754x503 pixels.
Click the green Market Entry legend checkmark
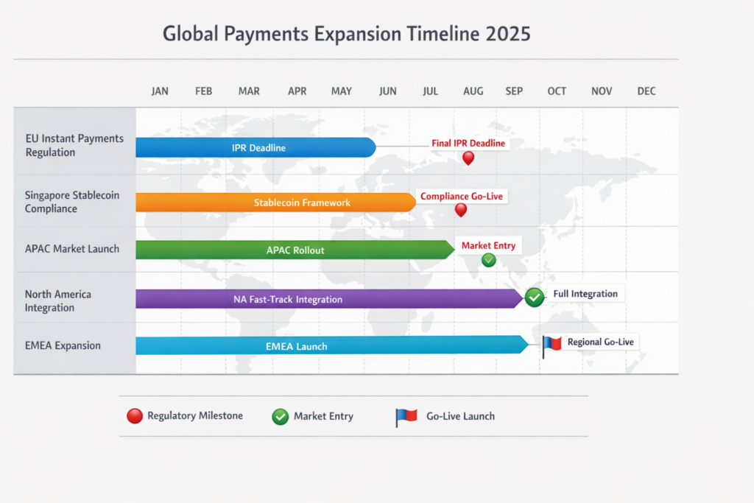pos(280,416)
